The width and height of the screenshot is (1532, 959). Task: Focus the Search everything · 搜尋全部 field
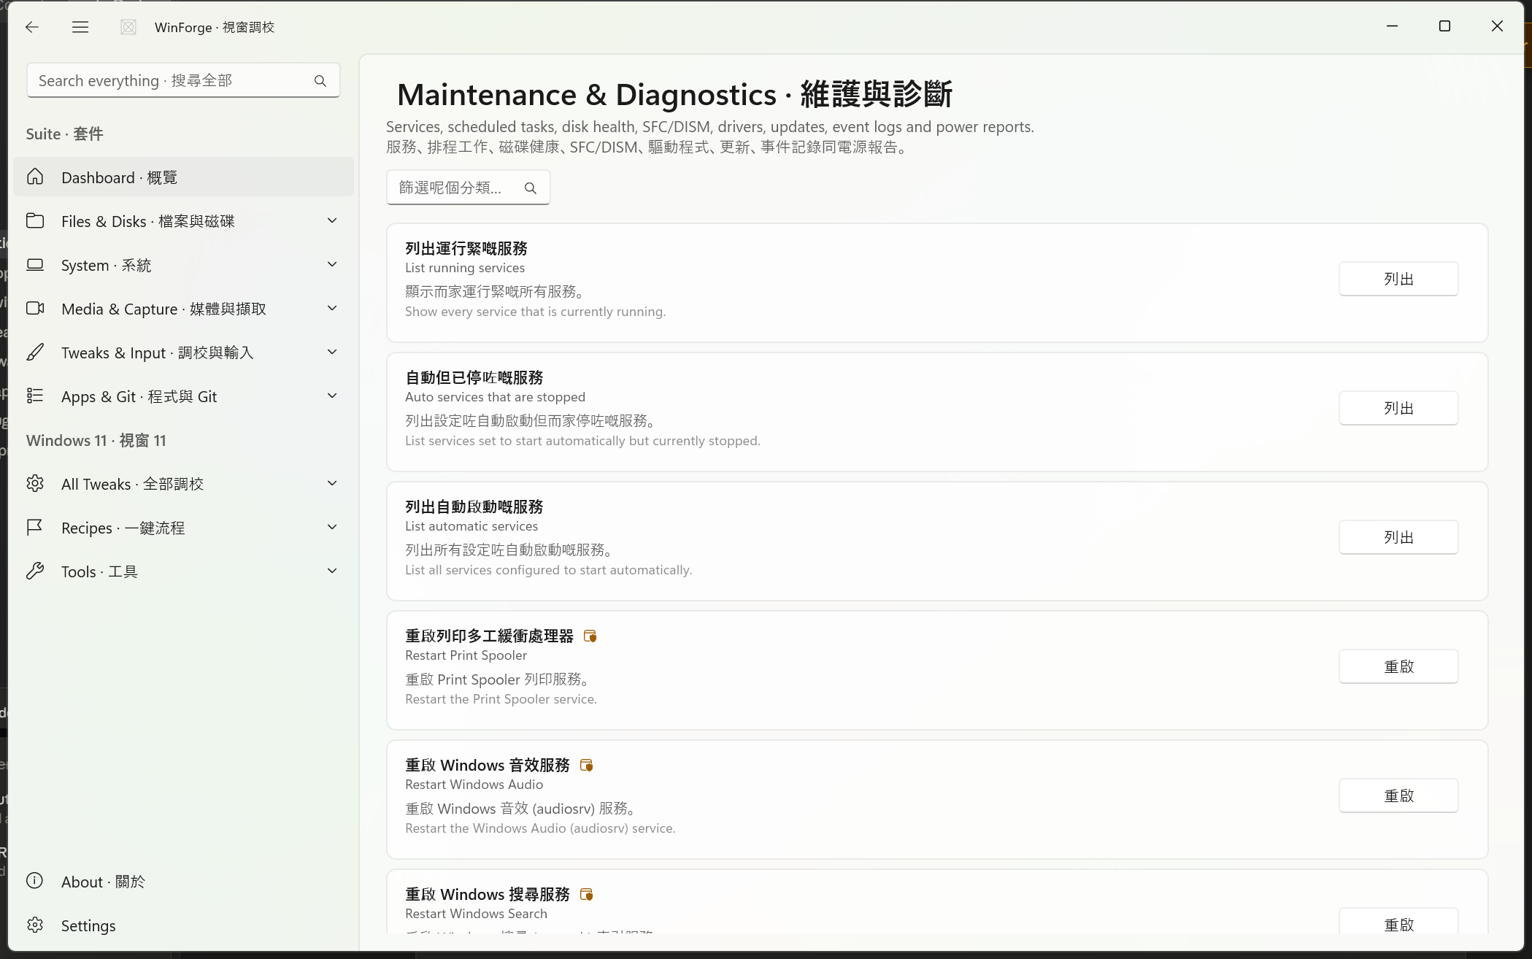(x=183, y=80)
